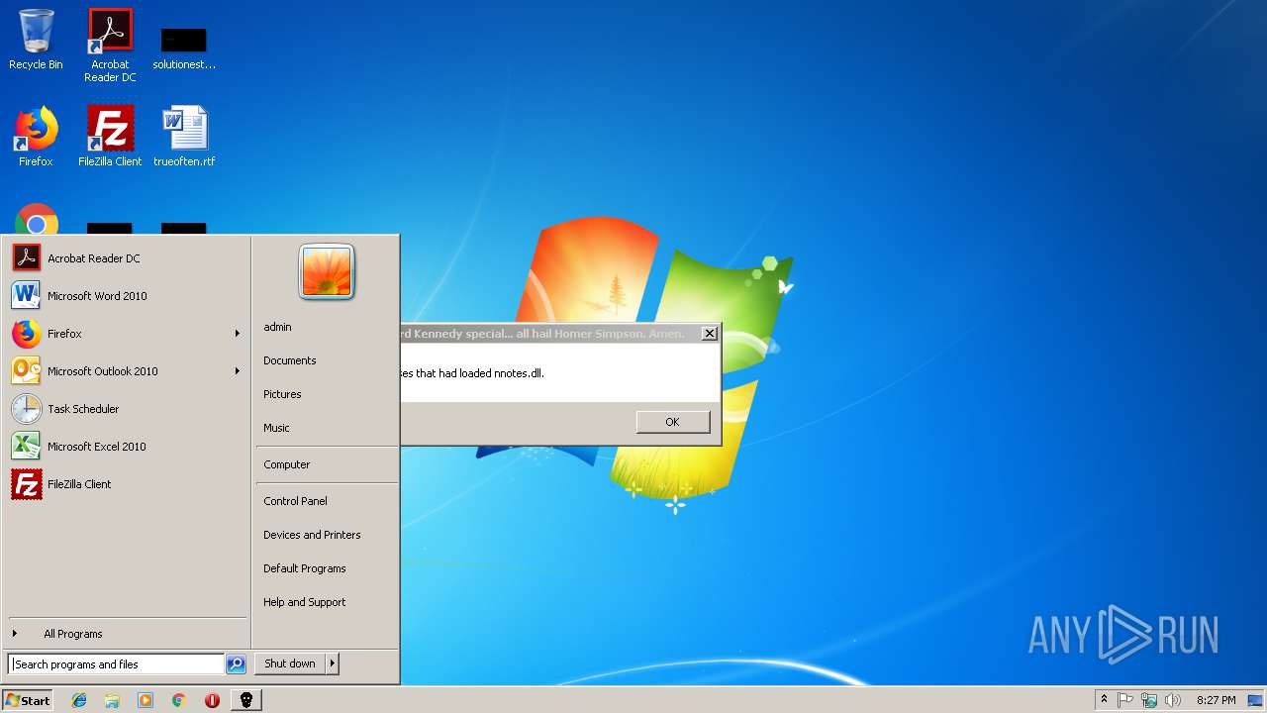1267x713 pixels.
Task: Click the search programs and files box
Action: point(116,664)
